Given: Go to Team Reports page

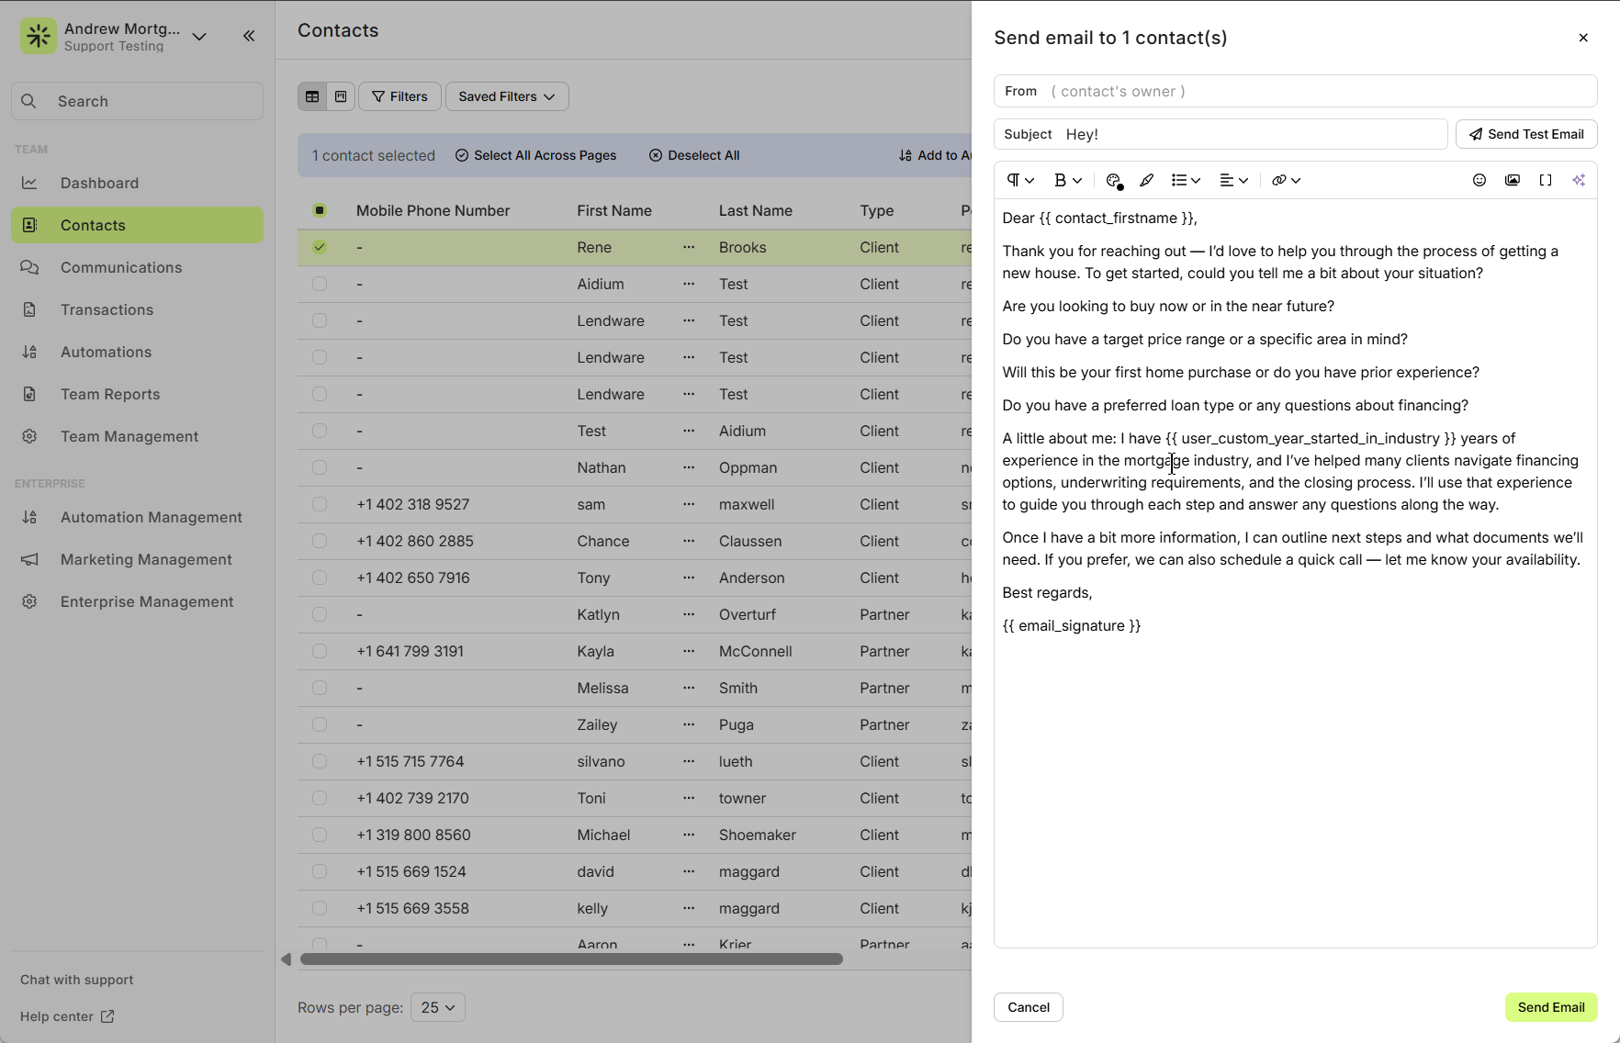Looking at the screenshot, I should 110,394.
